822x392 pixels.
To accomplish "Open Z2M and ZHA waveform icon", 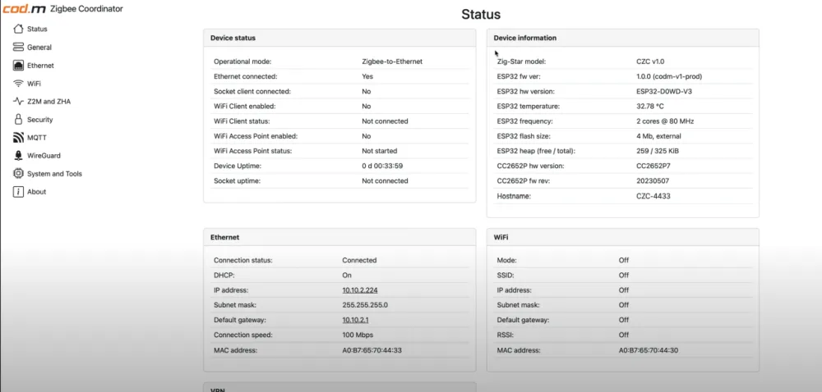I will click(x=18, y=102).
